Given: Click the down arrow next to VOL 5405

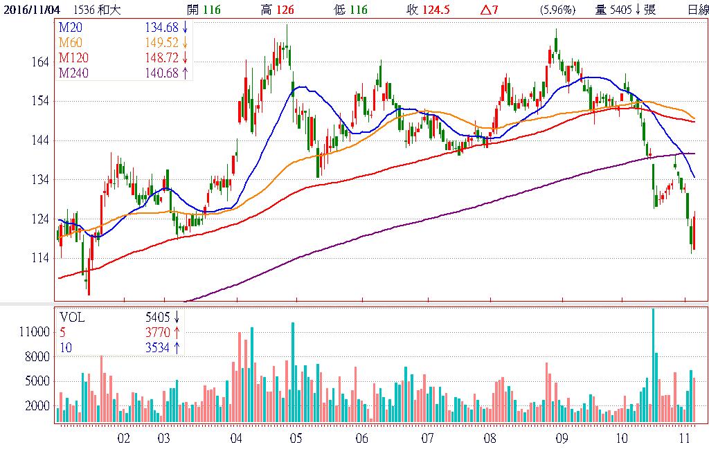Looking at the screenshot, I should pyautogui.click(x=176, y=317).
